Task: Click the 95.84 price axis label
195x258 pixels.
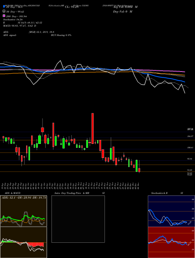Action: (190, 159)
